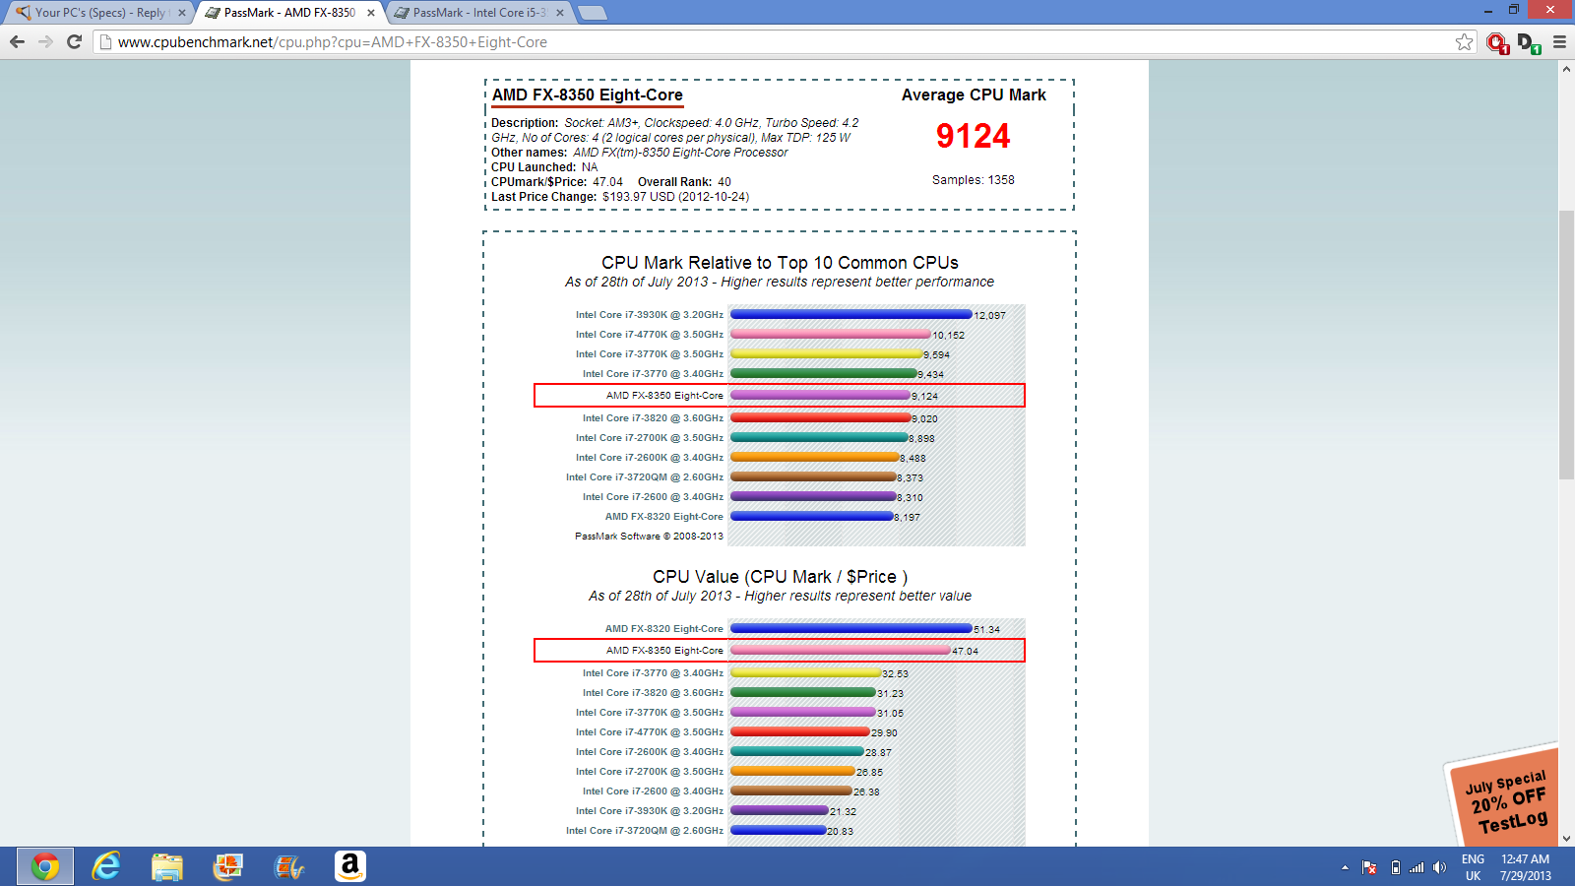Screen dimensions: 1575x886
Task: Open the ENG UK language indicator
Action: (x=1473, y=867)
